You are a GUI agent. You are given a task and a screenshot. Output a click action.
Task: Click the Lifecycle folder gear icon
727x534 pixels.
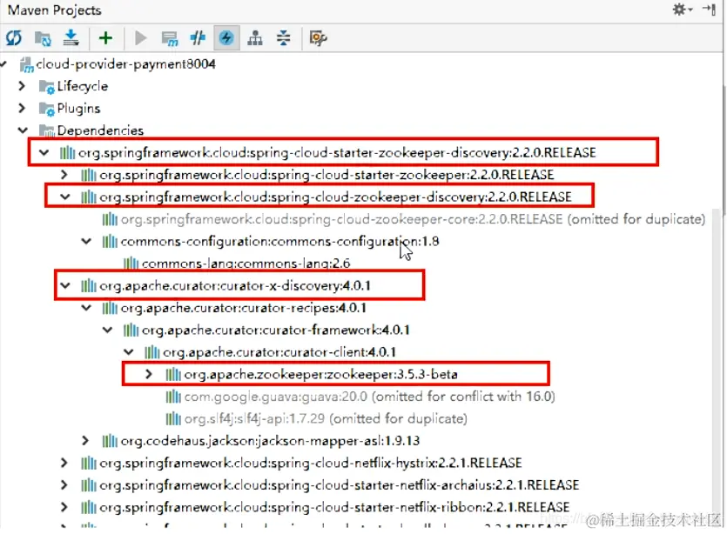pos(47,87)
